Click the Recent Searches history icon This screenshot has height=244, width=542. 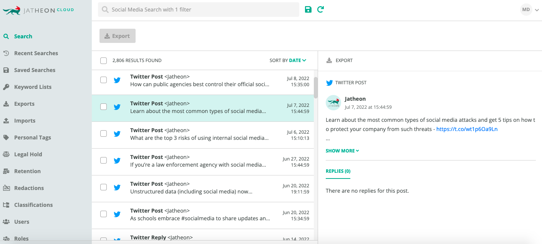[x=6, y=53]
